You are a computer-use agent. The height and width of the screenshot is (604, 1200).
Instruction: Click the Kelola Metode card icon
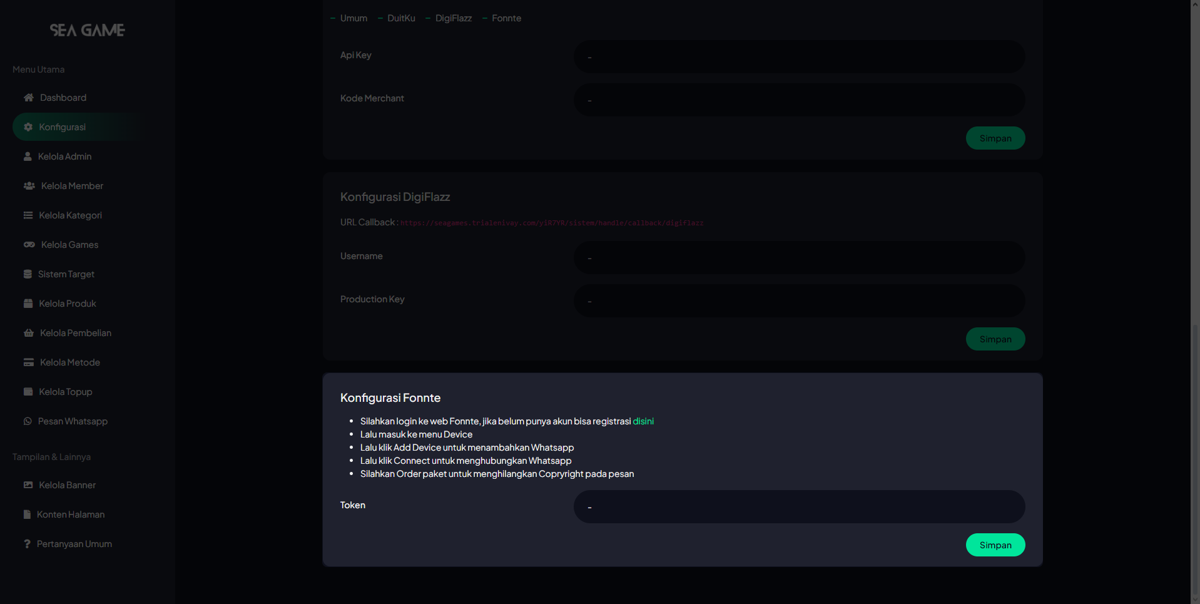click(x=29, y=362)
